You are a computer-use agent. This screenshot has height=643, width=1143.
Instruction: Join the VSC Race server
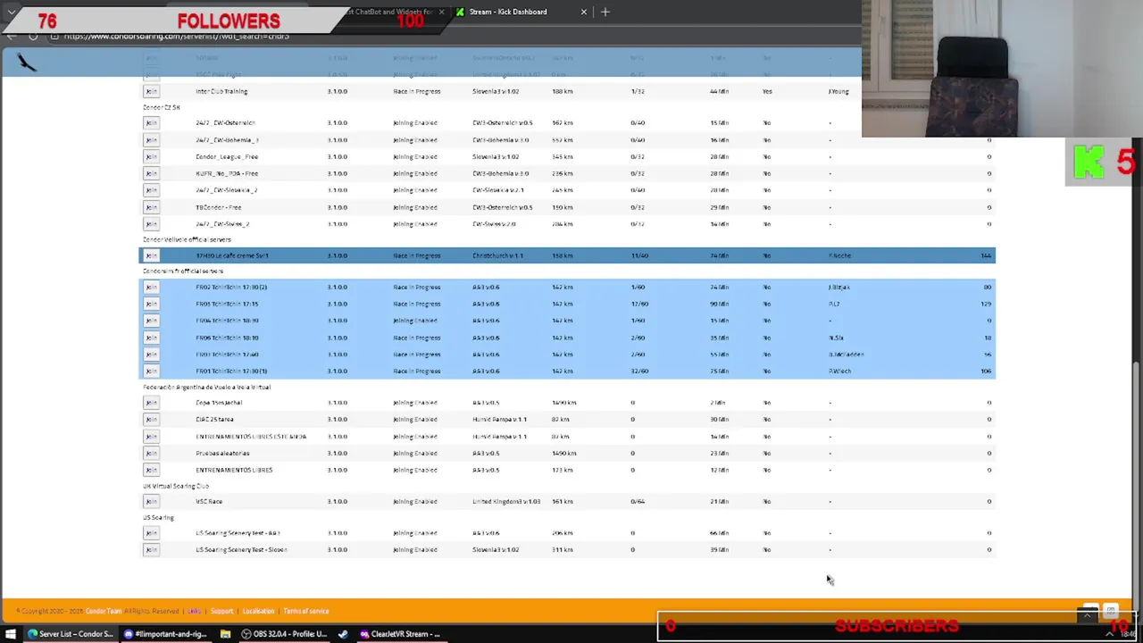pyautogui.click(x=151, y=501)
